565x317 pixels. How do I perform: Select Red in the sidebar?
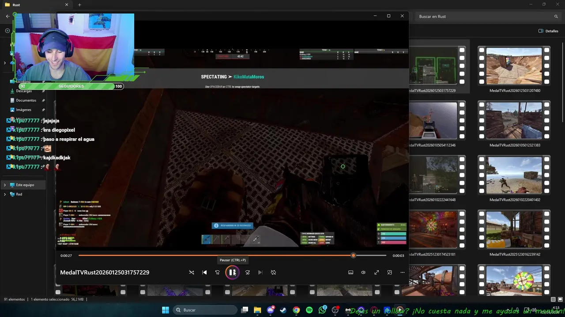pyautogui.click(x=19, y=194)
